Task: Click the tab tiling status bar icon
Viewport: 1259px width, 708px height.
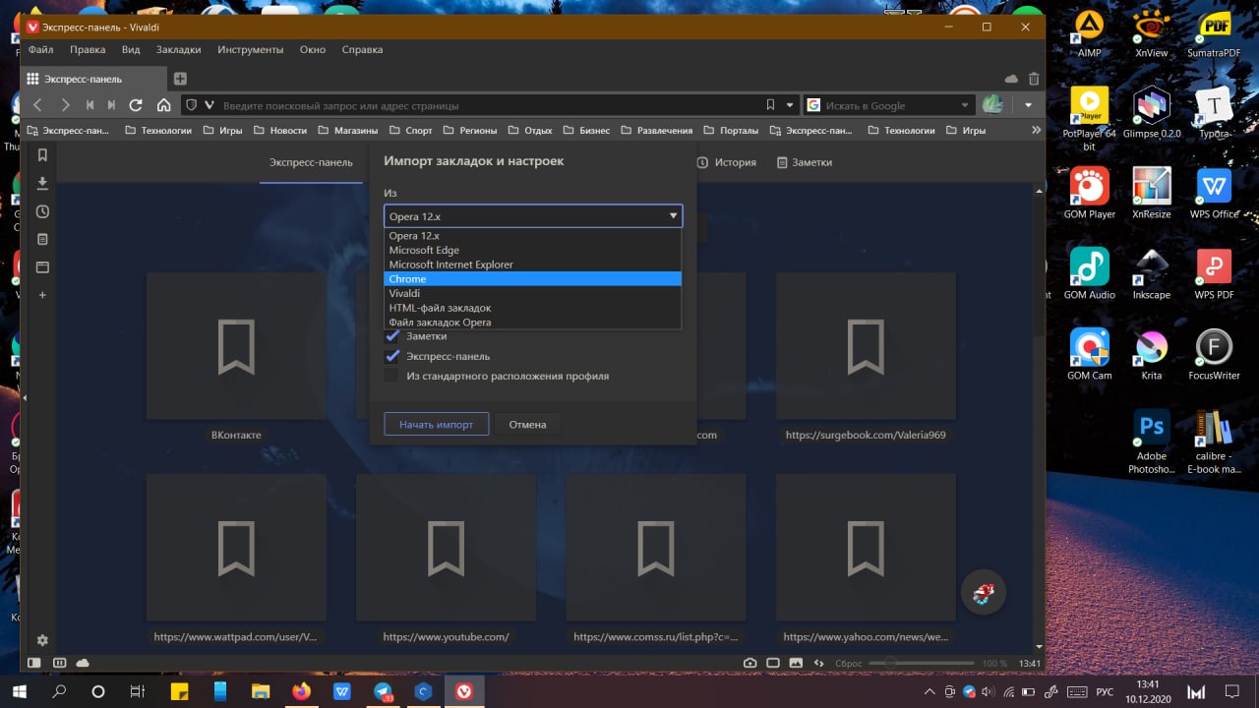Action: coord(59,663)
